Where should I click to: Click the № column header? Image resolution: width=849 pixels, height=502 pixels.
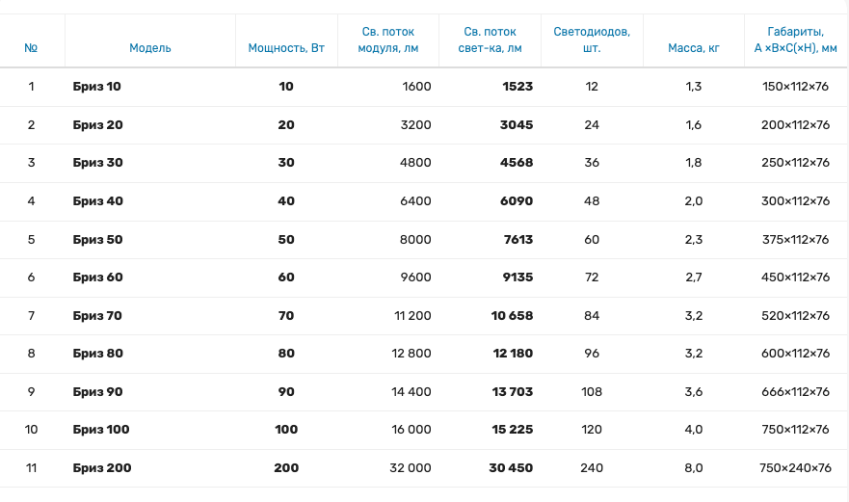(31, 47)
